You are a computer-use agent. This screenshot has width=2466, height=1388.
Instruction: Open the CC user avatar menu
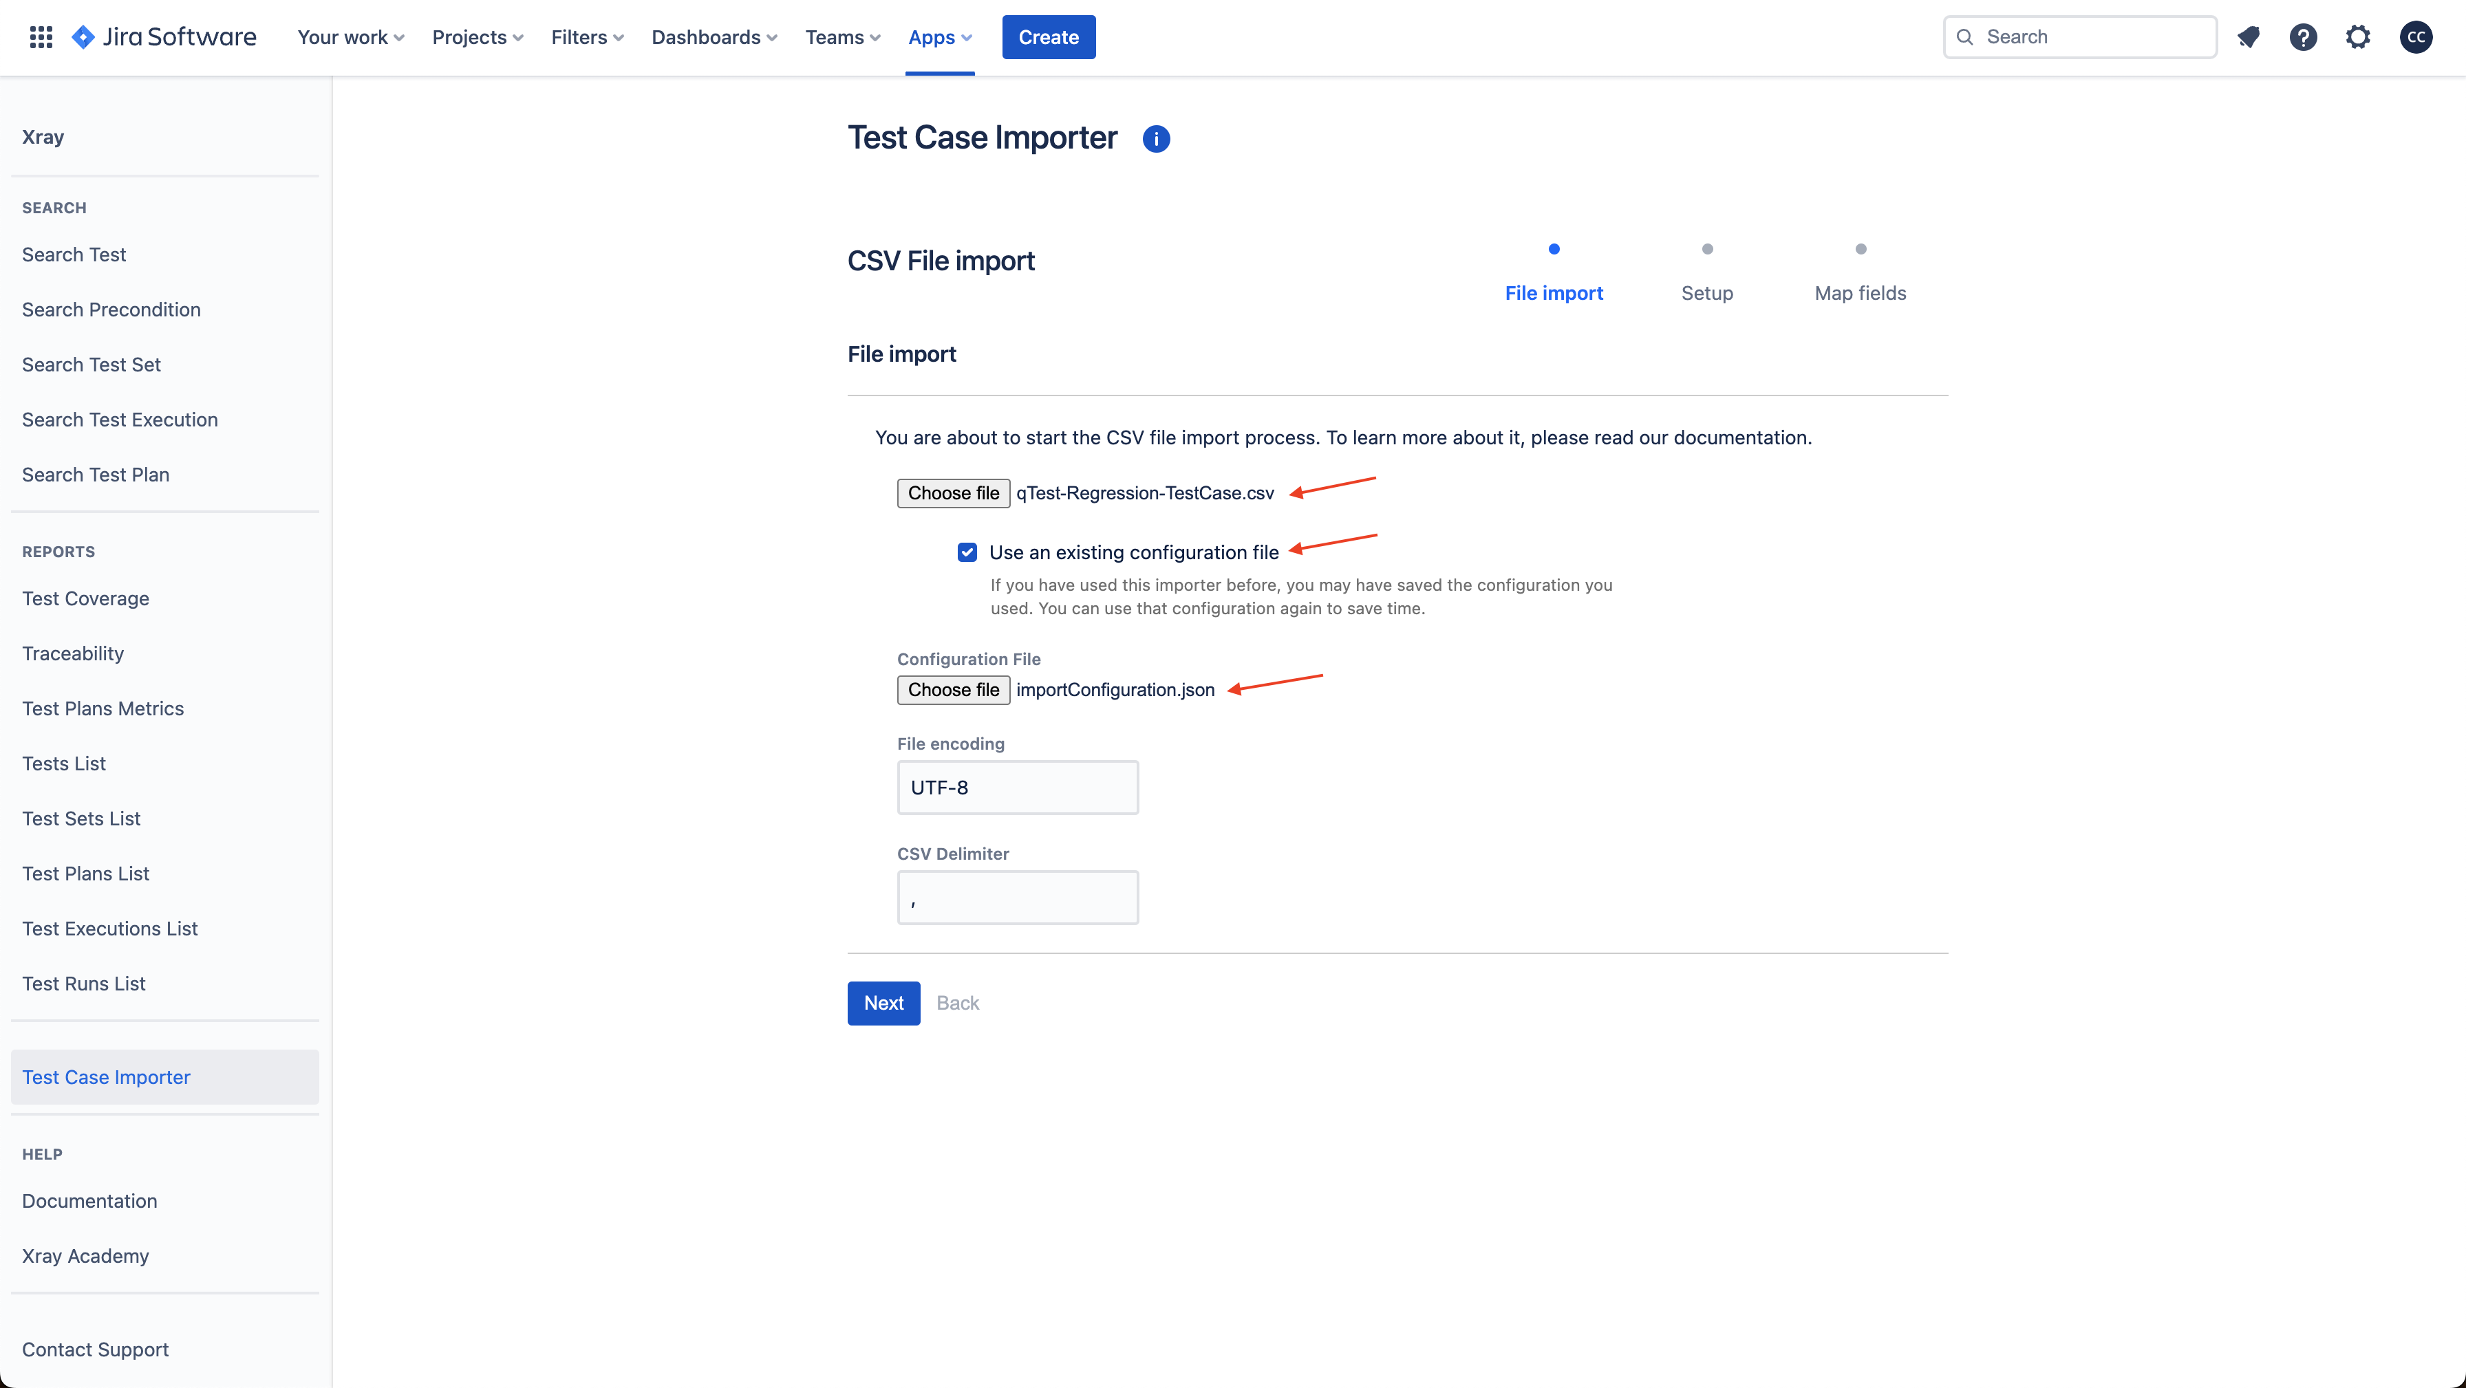pyautogui.click(x=2416, y=37)
